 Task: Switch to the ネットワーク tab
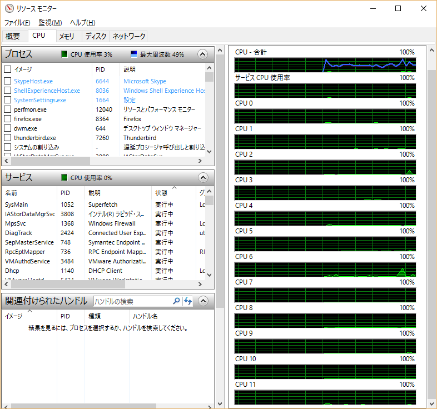point(129,36)
